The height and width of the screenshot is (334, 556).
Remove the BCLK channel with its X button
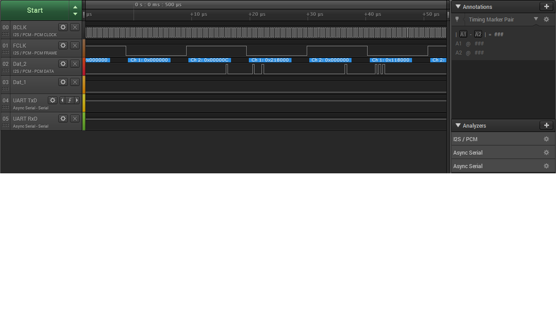coord(75,27)
